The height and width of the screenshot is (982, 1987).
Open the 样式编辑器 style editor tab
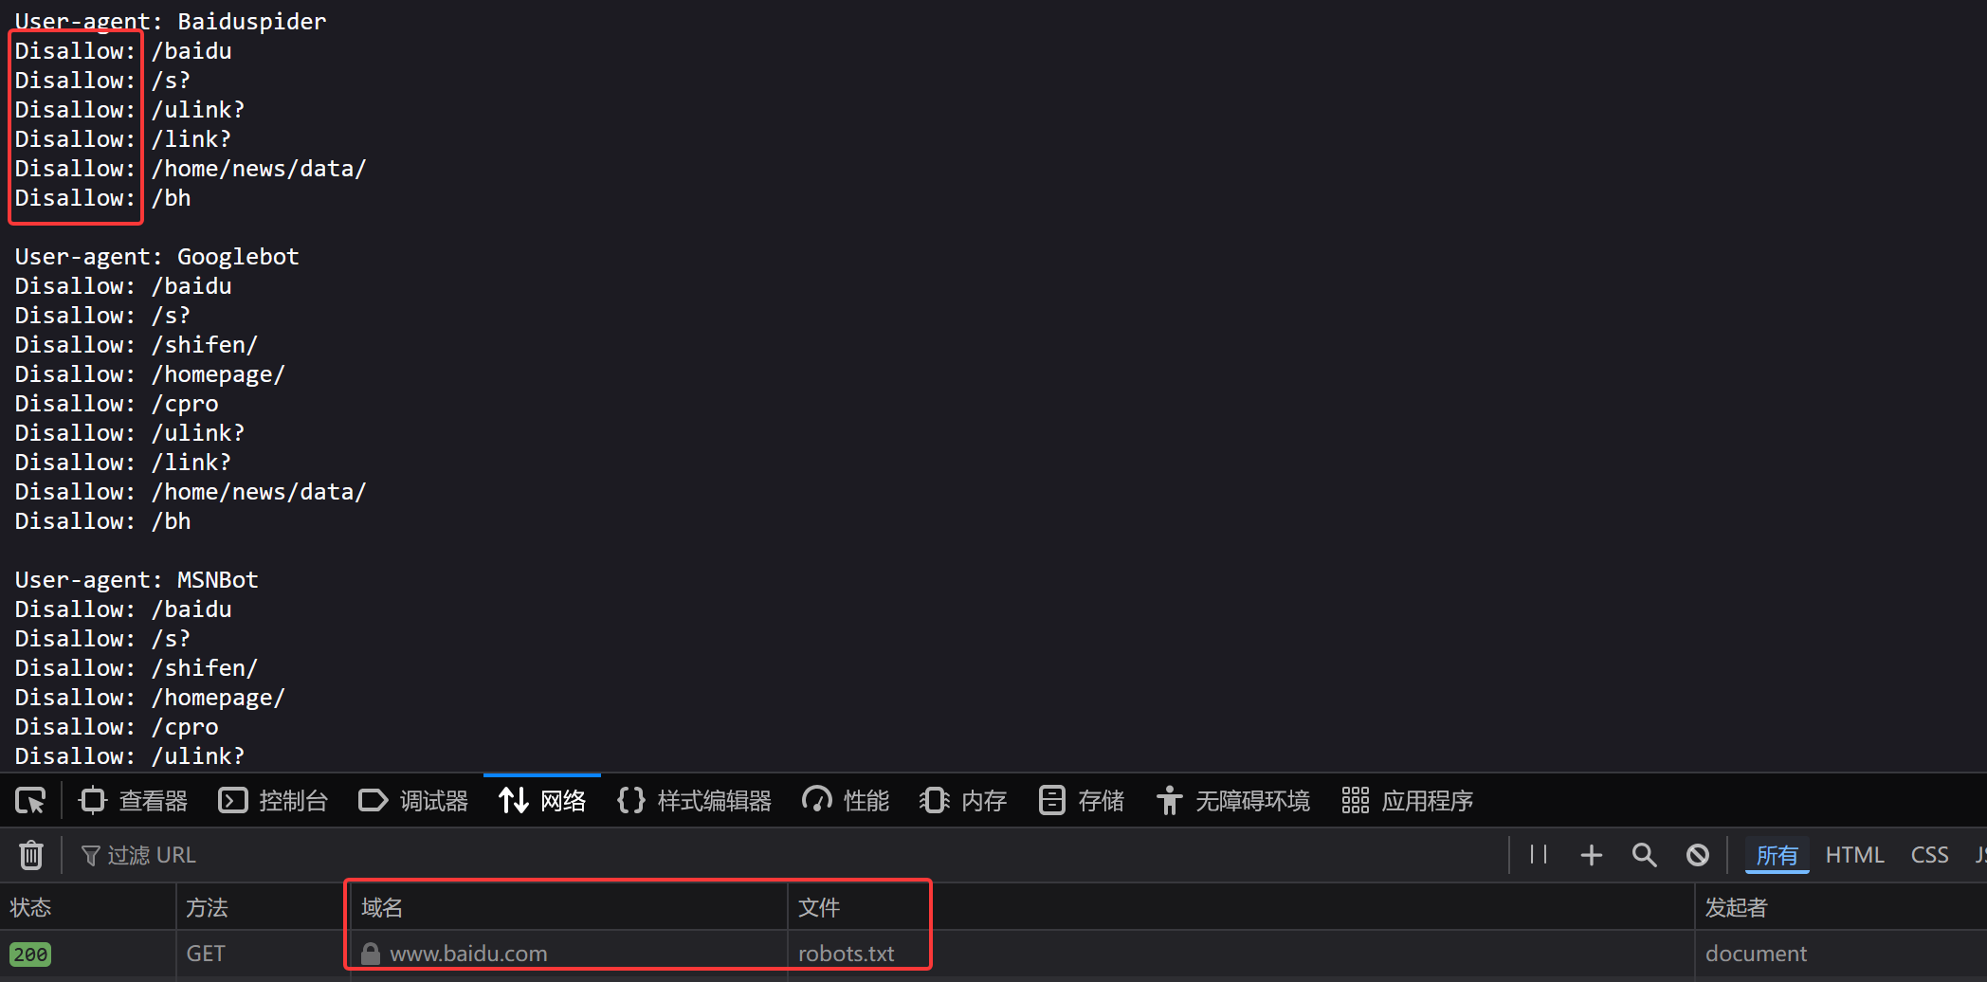click(694, 801)
